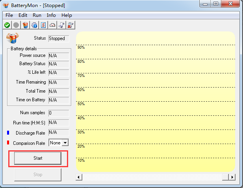The width and height of the screenshot is (243, 188).
Task: Close the BatteryMon window
Action: pos(230,4)
